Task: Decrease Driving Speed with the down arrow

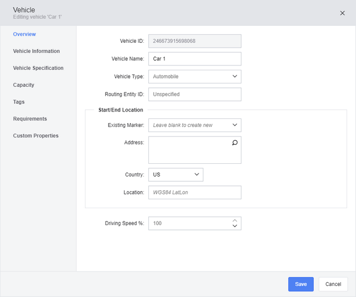Action: (x=235, y=226)
